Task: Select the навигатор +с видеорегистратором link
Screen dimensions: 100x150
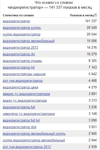Action: coord(29,114)
